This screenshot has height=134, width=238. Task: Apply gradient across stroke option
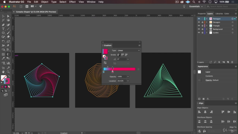click(x=126, y=55)
